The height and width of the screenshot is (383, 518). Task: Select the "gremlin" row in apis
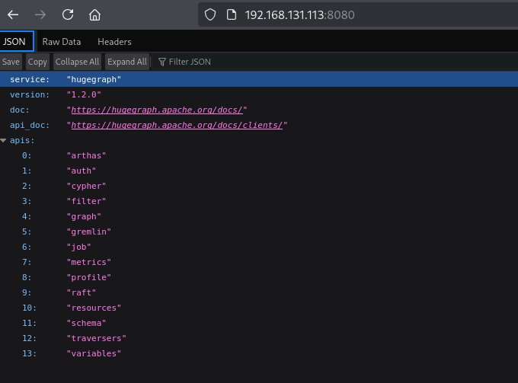coord(89,231)
